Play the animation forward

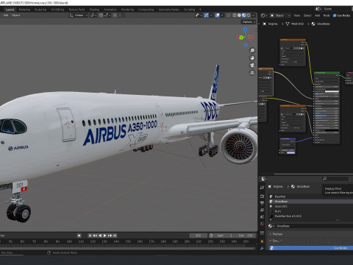[x=104, y=236]
